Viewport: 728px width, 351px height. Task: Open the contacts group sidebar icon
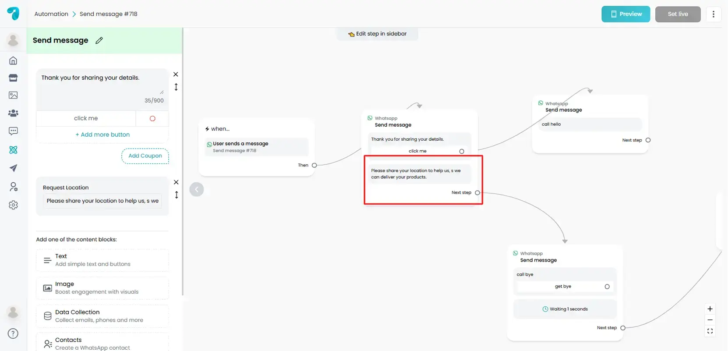tap(13, 113)
